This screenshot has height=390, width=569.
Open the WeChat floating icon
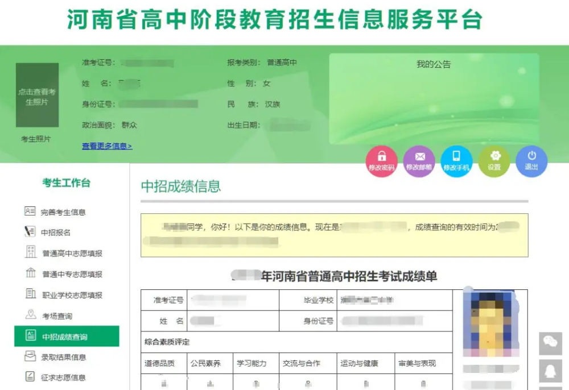pyautogui.click(x=550, y=343)
